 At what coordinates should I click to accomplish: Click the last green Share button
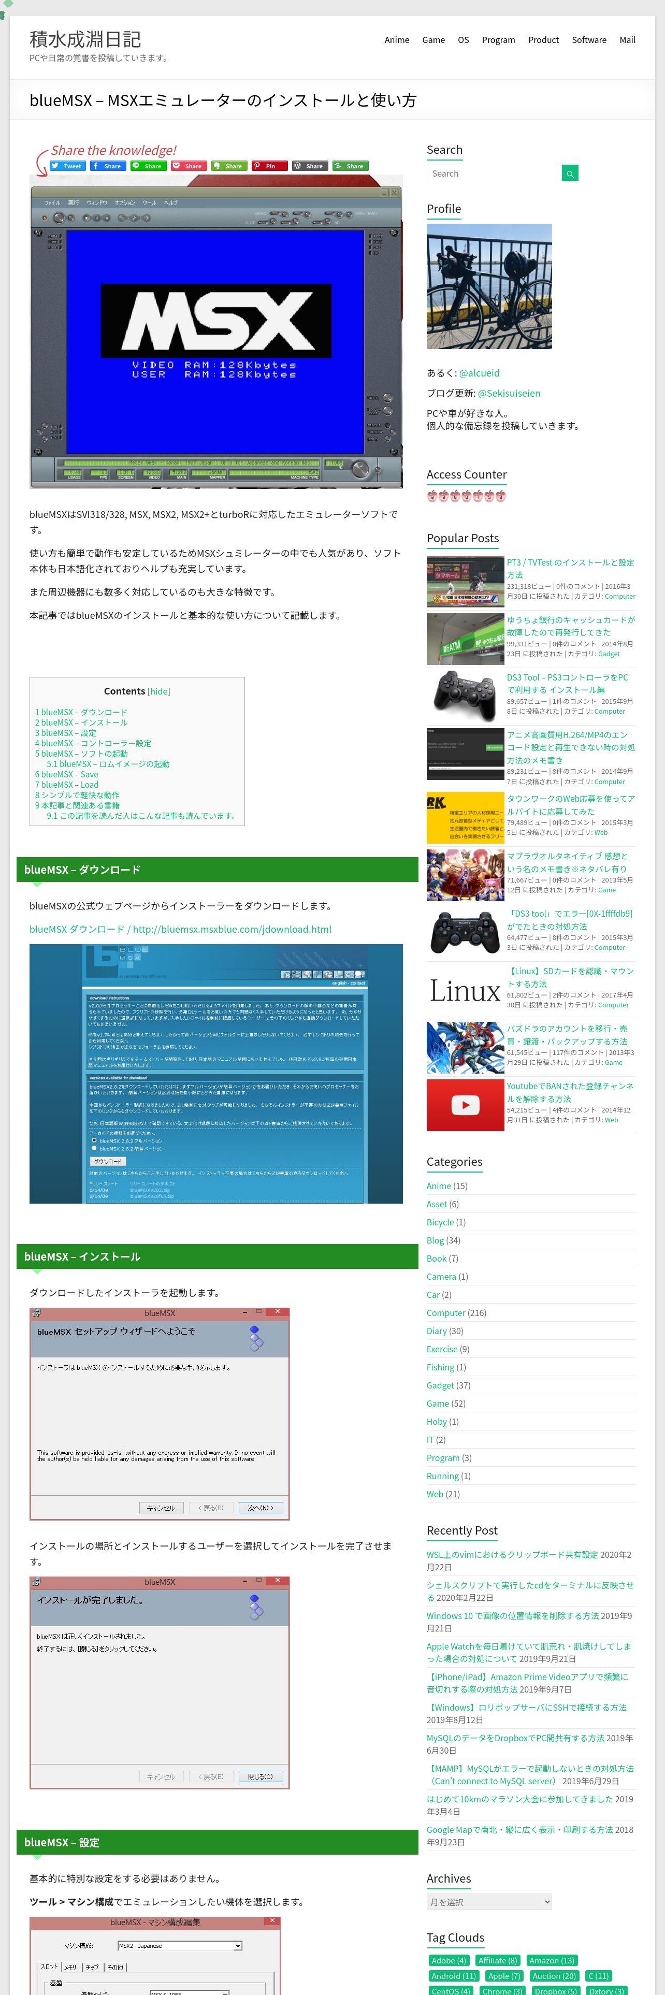click(350, 166)
